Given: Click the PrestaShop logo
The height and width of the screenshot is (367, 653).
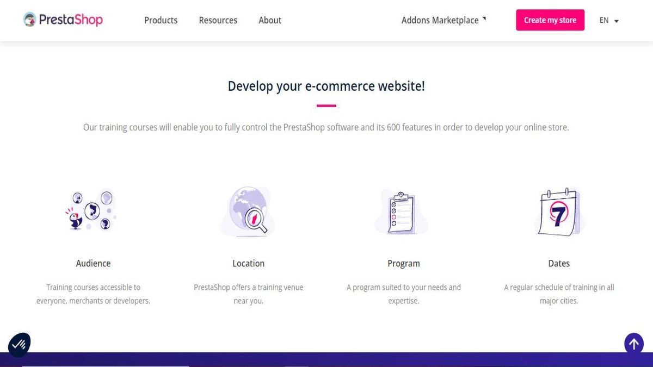Looking at the screenshot, I should click(62, 20).
